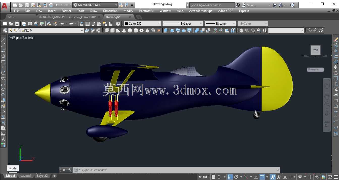Select the Mirror modify tool
Viewport: 339px width, 180px height.
[x=336, y=51]
